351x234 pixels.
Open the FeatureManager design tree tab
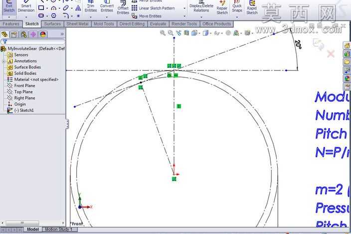[x=4, y=34]
